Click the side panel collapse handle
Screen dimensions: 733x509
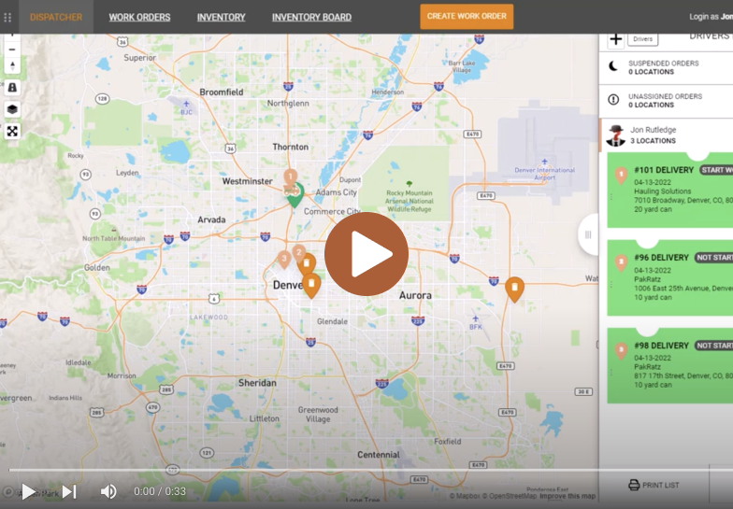click(588, 235)
